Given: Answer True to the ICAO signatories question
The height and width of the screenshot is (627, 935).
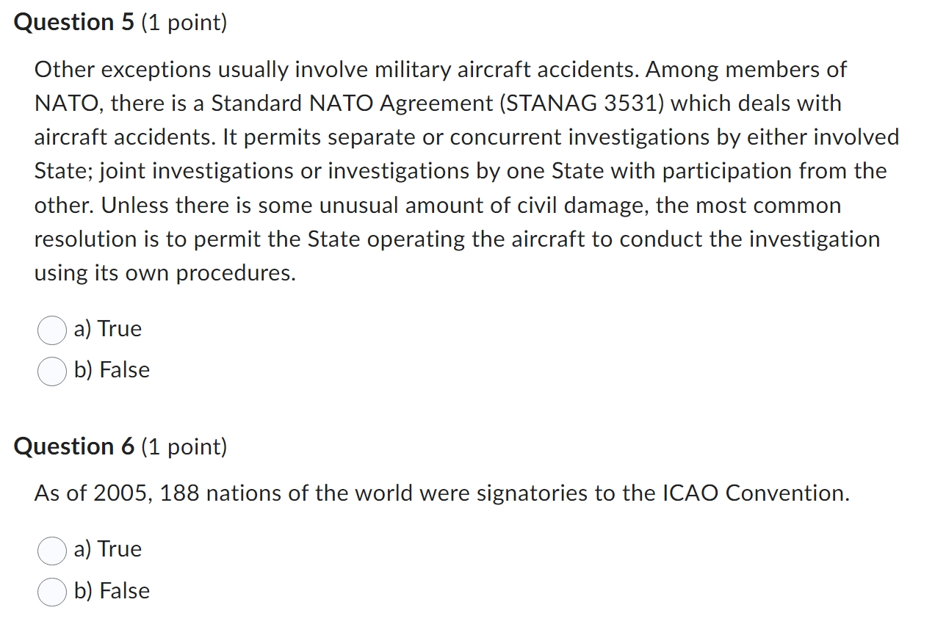Looking at the screenshot, I should [x=51, y=551].
